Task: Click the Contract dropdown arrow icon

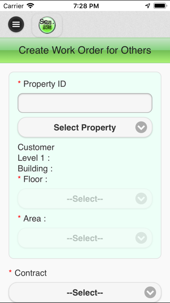Action: (150, 293)
